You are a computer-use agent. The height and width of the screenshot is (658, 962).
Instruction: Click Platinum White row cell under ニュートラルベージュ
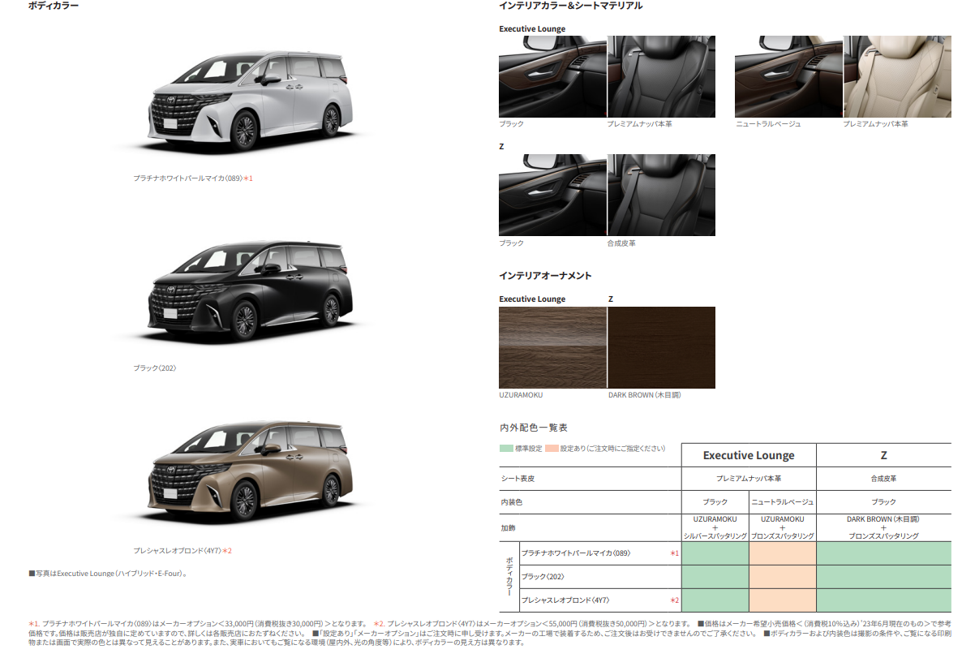782,553
